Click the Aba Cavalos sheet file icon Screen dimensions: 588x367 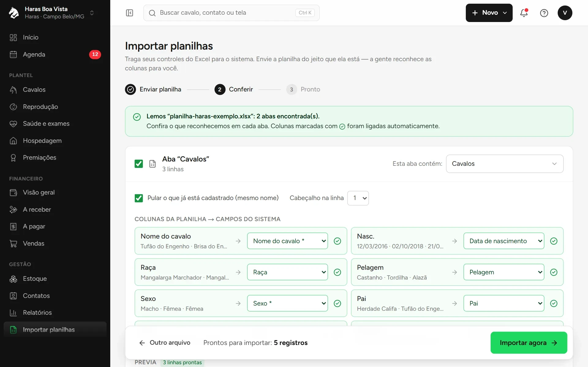pos(153,164)
